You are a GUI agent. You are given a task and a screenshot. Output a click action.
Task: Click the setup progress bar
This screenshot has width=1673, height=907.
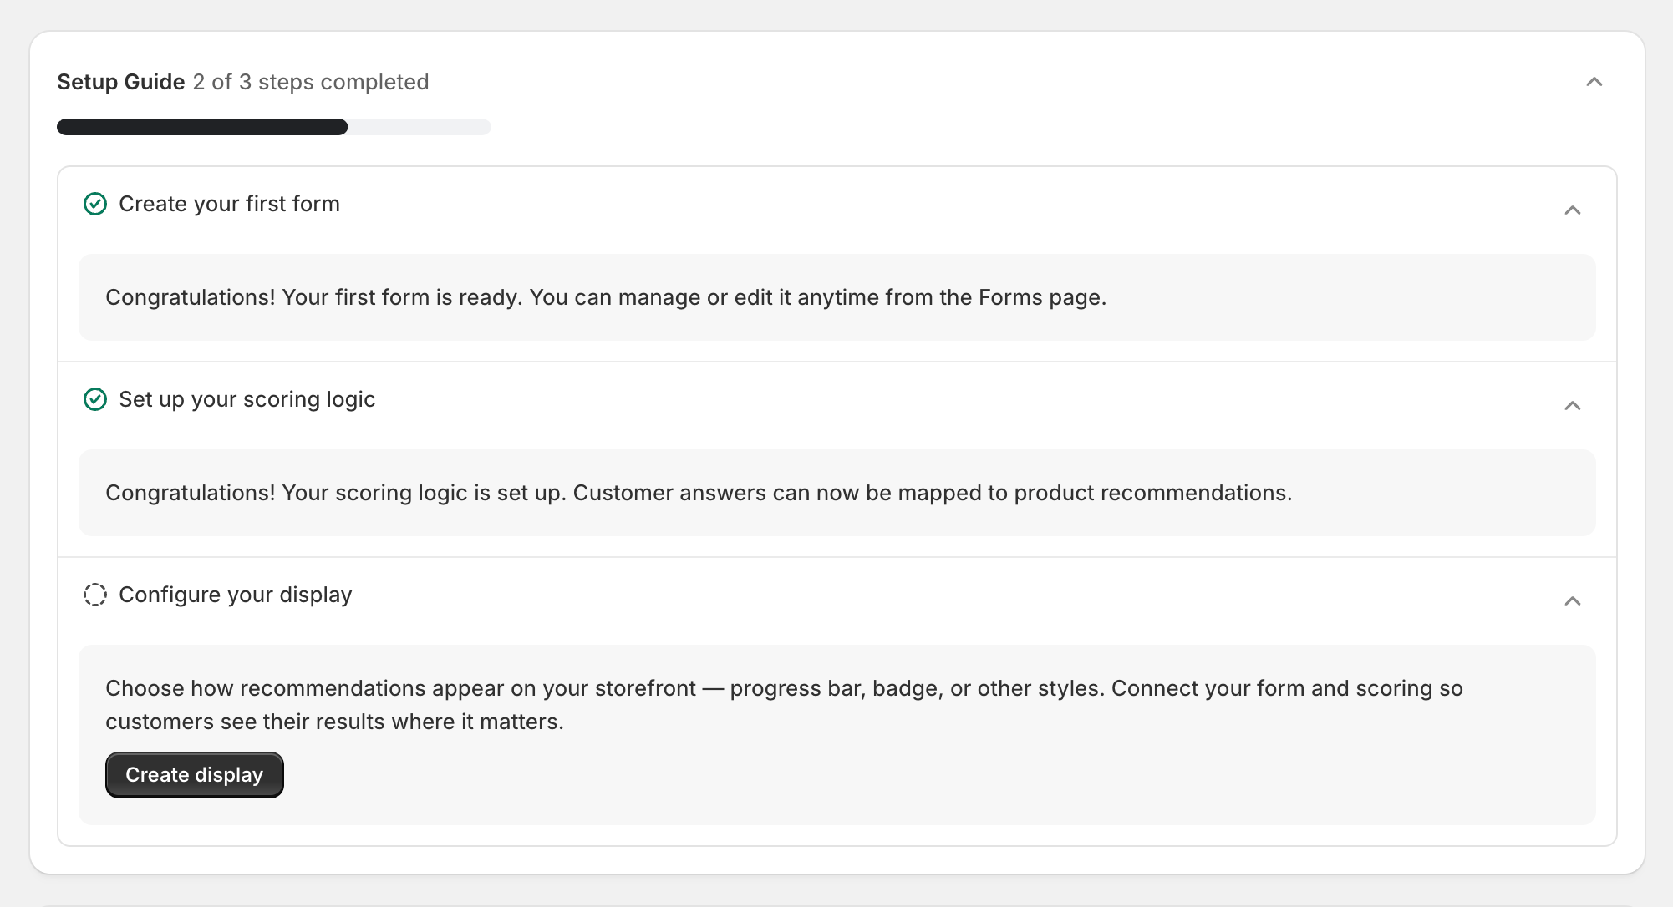tap(274, 127)
